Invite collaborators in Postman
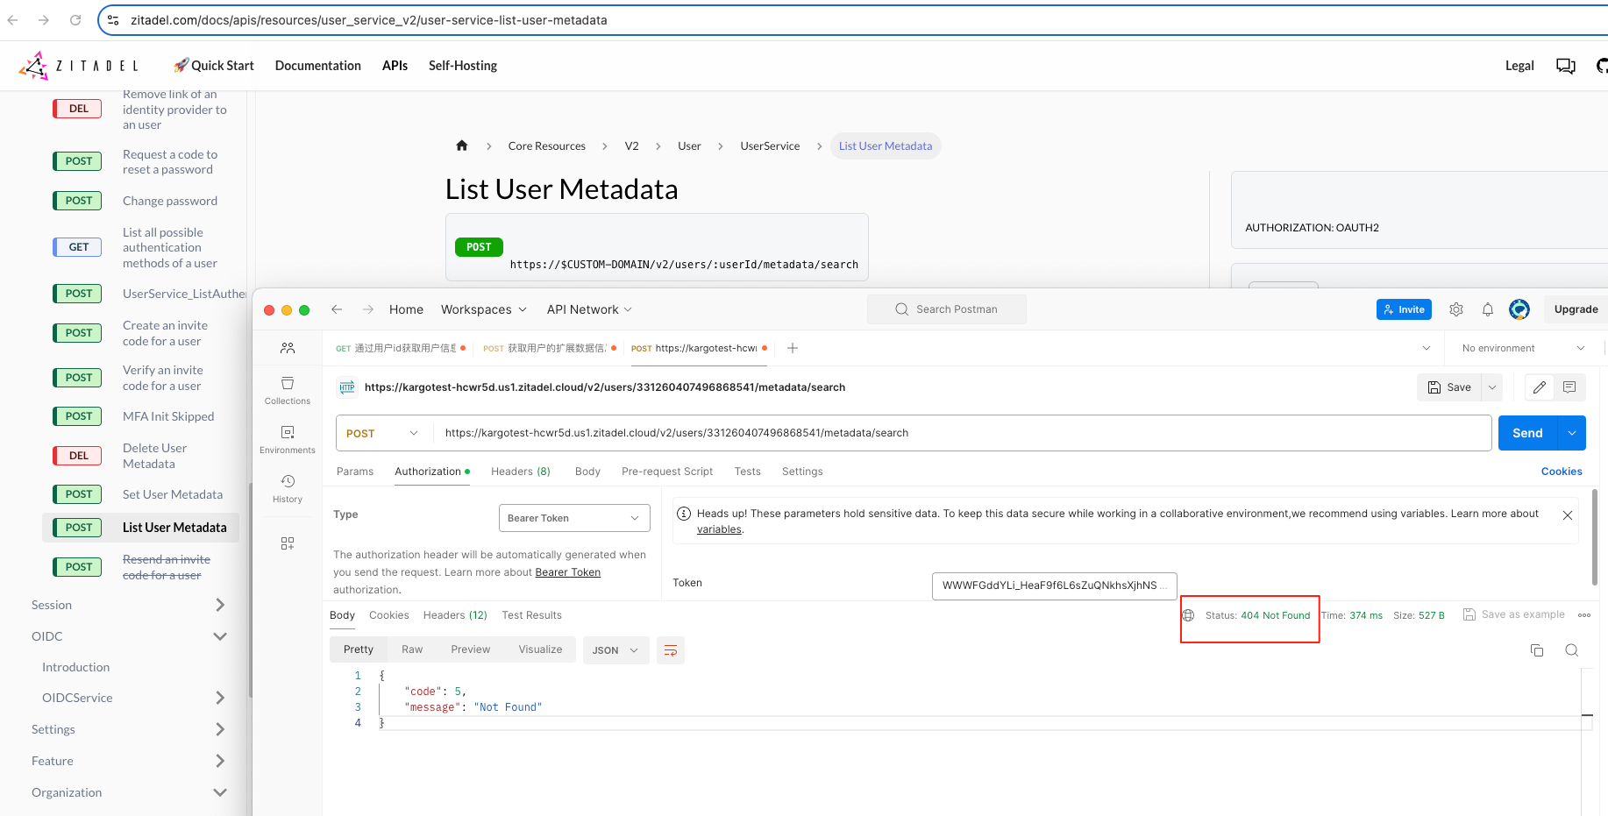 (x=1404, y=309)
